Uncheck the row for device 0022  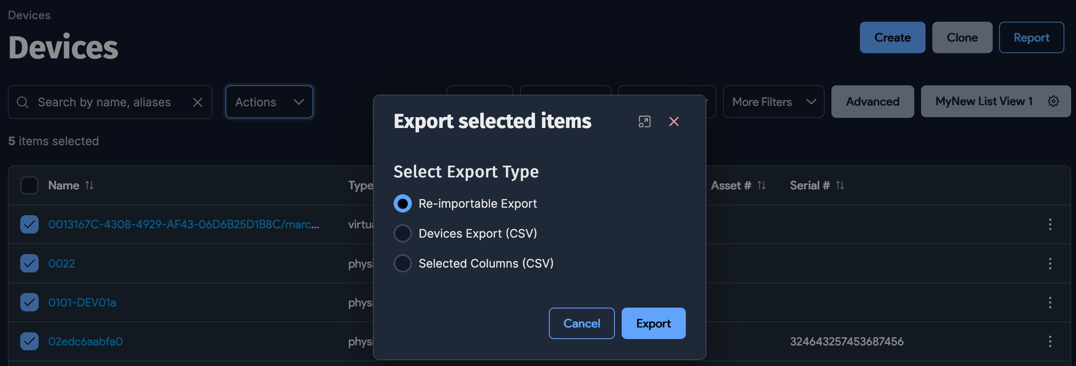pyautogui.click(x=29, y=263)
